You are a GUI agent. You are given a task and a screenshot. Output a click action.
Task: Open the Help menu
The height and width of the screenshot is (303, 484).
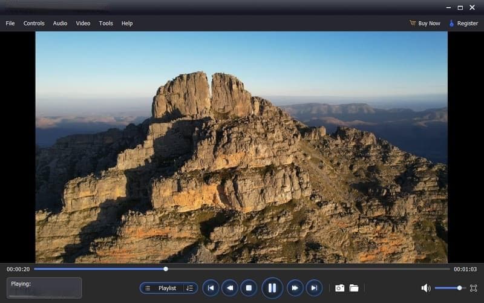(x=127, y=24)
